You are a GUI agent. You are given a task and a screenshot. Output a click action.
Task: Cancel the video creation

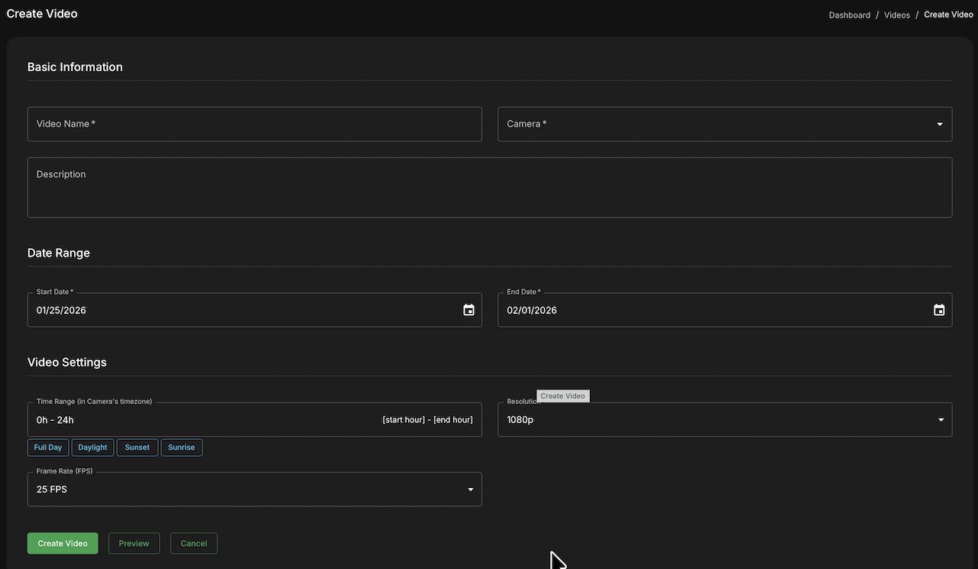[193, 543]
